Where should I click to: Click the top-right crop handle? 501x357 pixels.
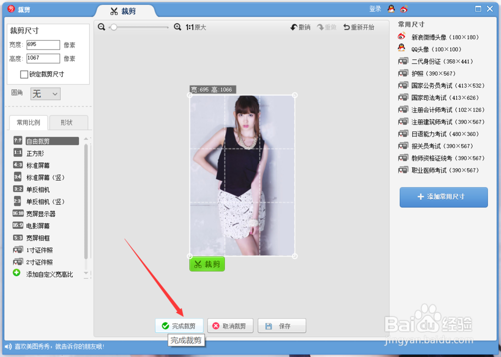pyautogui.click(x=295, y=95)
